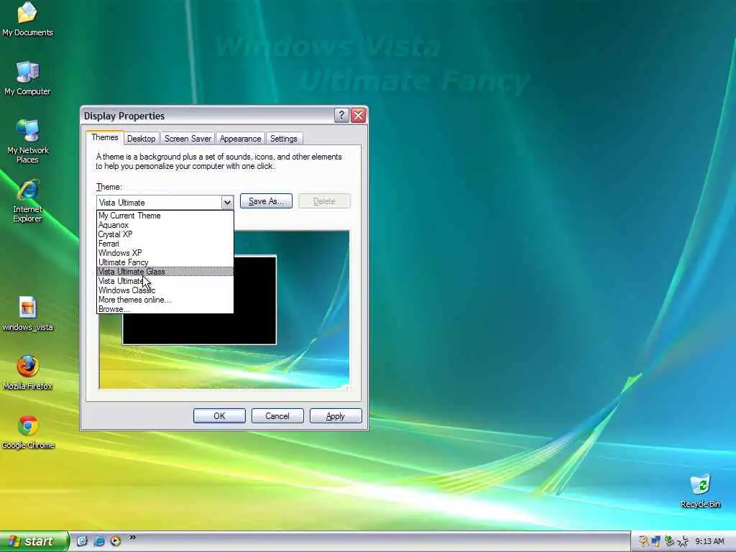This screenshot has width=736, height=552.
Task: Select the Google Chrome desktop icon
Action: [27, 432]
